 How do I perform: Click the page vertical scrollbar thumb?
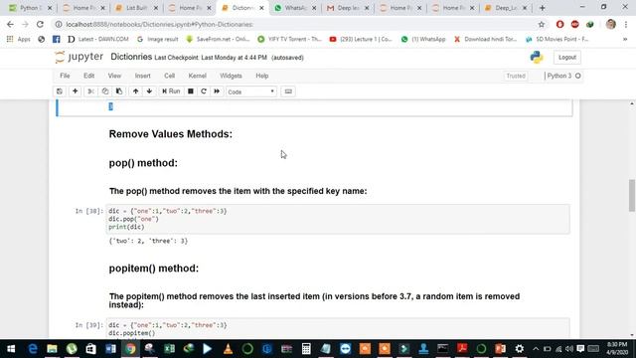point(632,195)
